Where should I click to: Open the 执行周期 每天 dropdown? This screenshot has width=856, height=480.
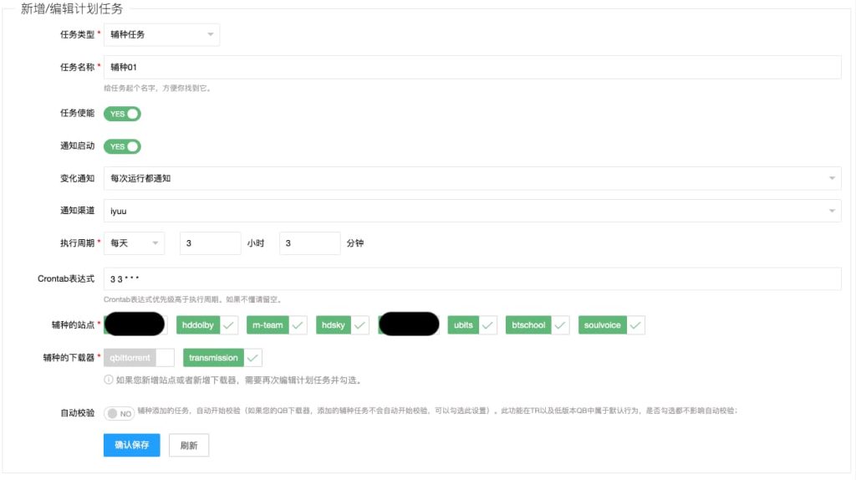[134, 243]
